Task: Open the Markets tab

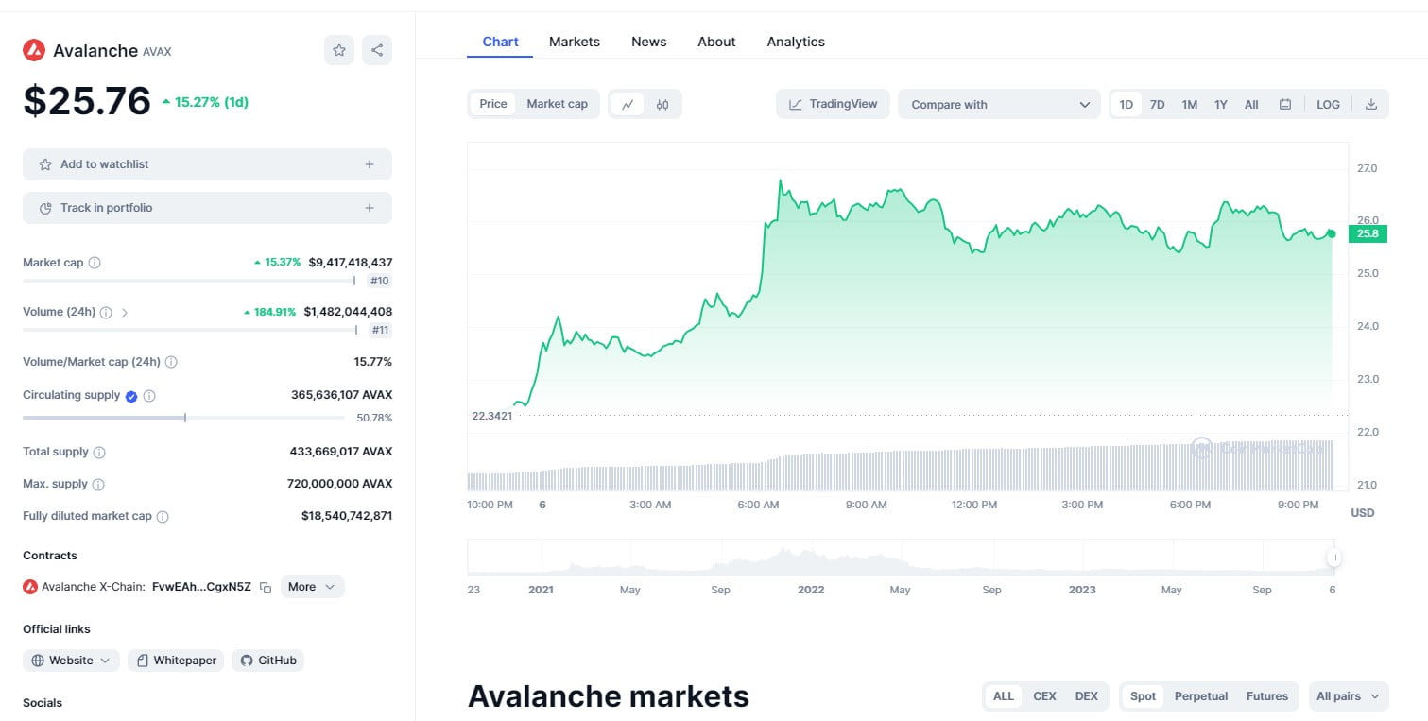Action: pos(575,42)
